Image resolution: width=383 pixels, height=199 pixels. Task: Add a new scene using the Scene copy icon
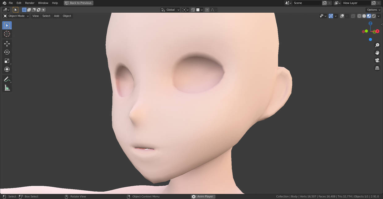[325, 3]
